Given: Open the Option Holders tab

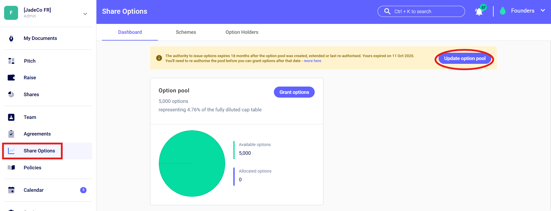Looking at the screenshot, I should 242,32.
